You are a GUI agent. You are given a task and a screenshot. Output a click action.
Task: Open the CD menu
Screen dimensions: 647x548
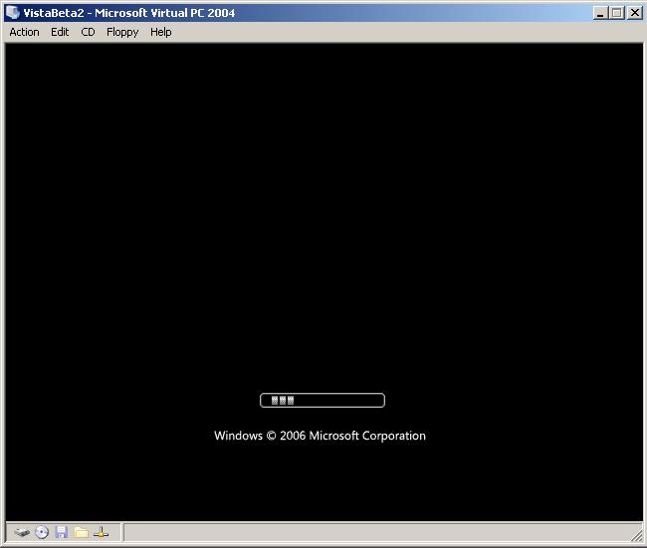(x=88, y=32)
